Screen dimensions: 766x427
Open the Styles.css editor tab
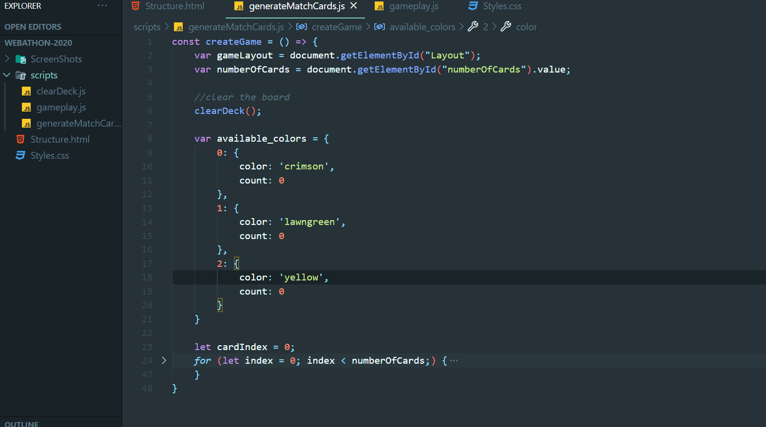tap(502, 6)
